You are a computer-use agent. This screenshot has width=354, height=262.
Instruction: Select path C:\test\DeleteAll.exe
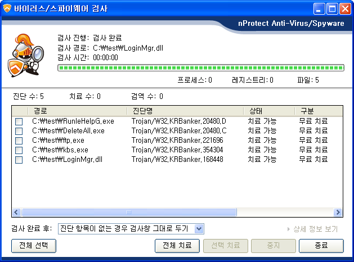point(69,131)
